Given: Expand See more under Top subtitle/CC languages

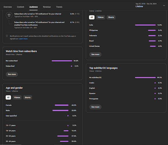Looking at the screenshot, I should pos(95,107).
